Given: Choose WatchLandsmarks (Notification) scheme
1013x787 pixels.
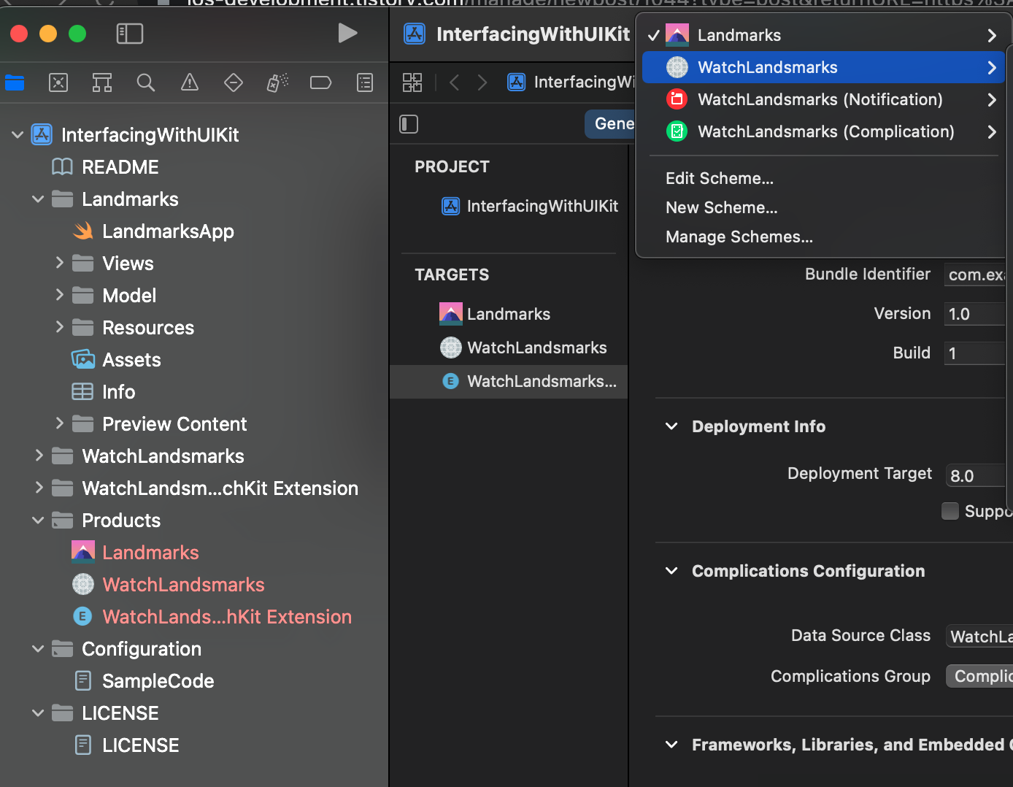Looking at the screenshot, I should [x=823, y=99].
